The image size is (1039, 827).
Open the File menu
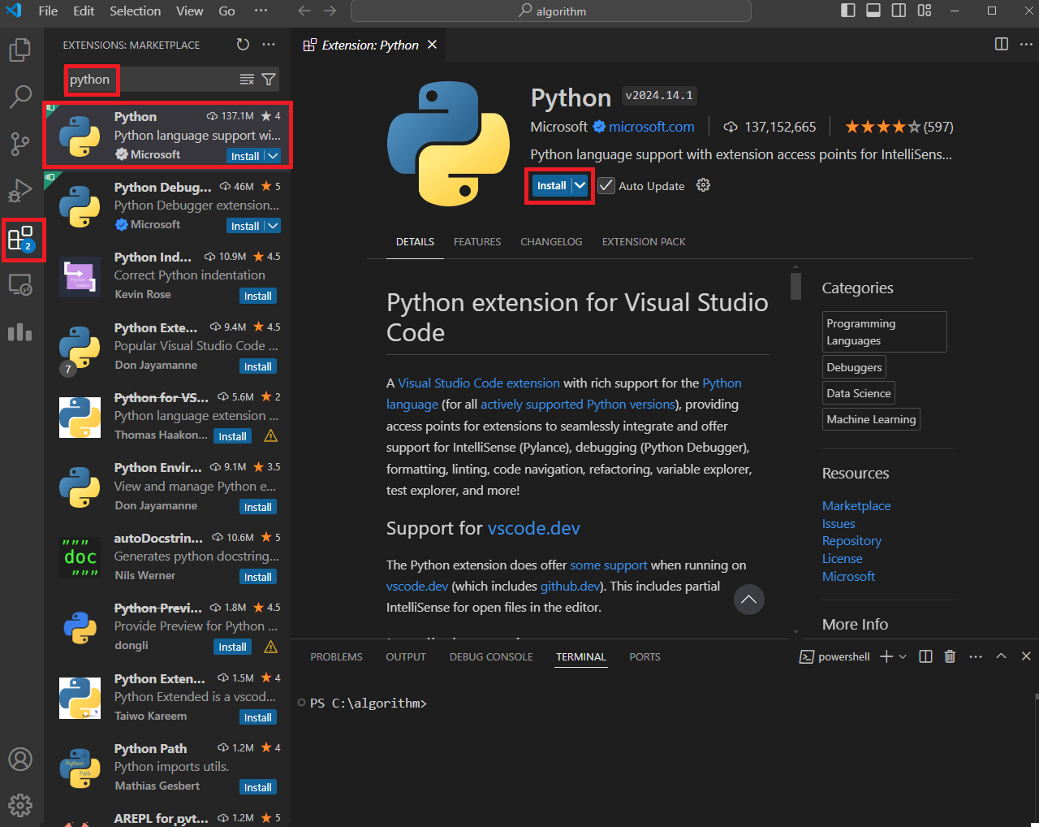[x=48, y=11]
